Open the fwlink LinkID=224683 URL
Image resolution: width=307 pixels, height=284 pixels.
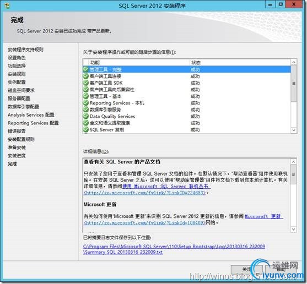145,193
